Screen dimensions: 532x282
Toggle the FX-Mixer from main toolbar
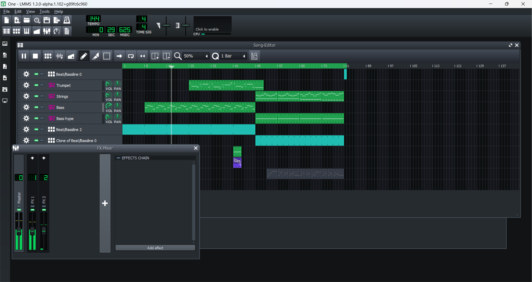47,31
